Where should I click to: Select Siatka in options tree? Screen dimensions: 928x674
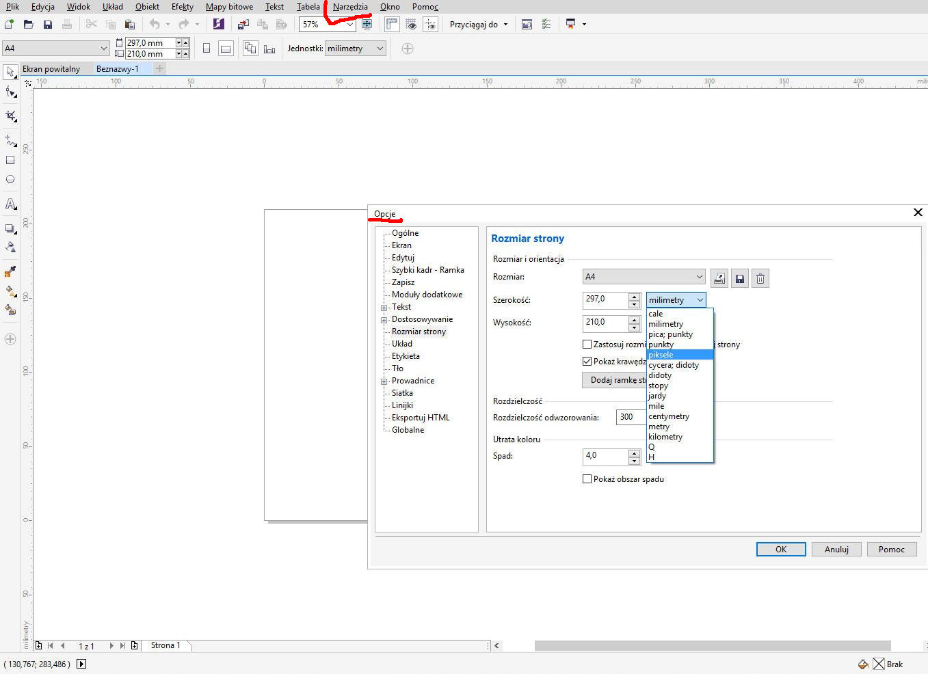click(402, 393)
